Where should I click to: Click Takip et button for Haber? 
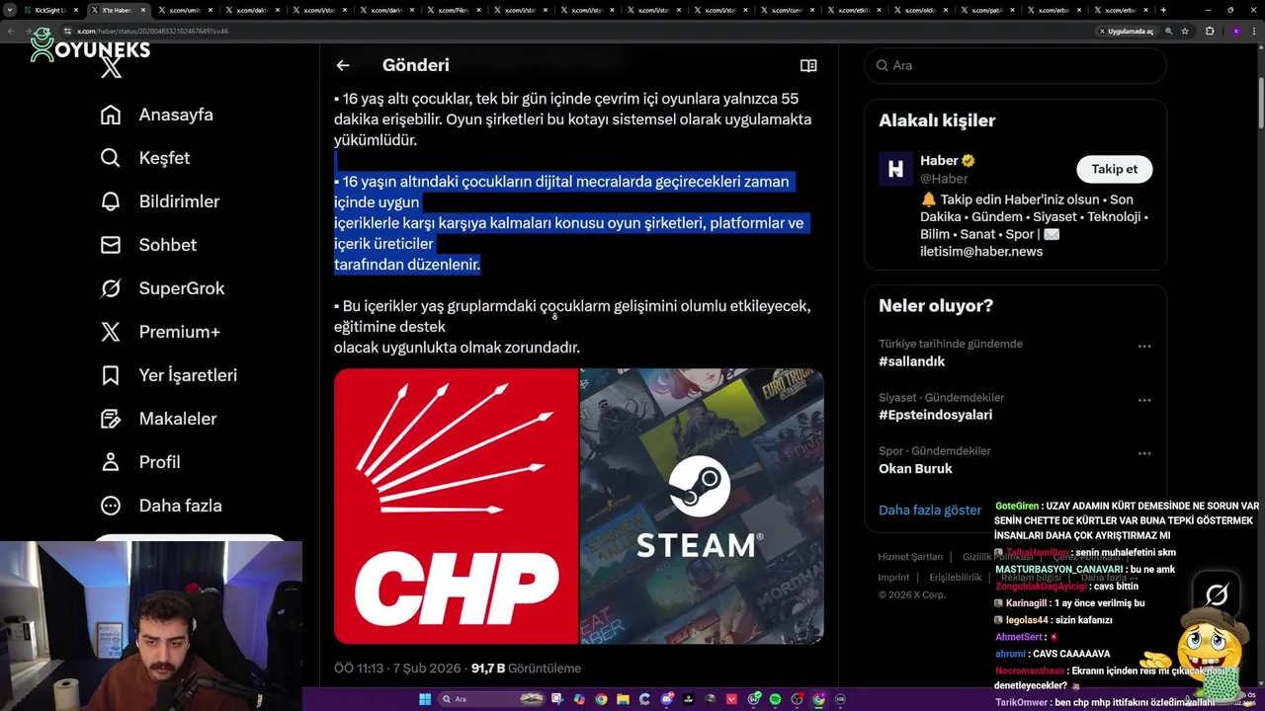point(1114,169)
